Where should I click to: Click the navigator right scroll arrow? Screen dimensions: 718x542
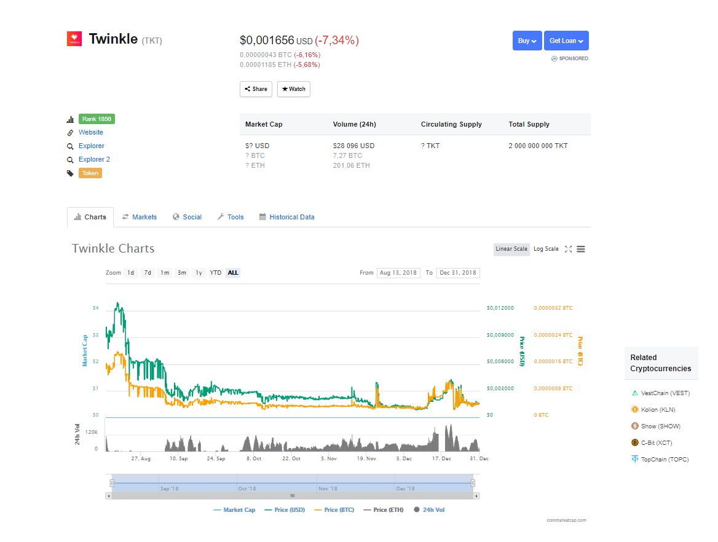(476, 496)
